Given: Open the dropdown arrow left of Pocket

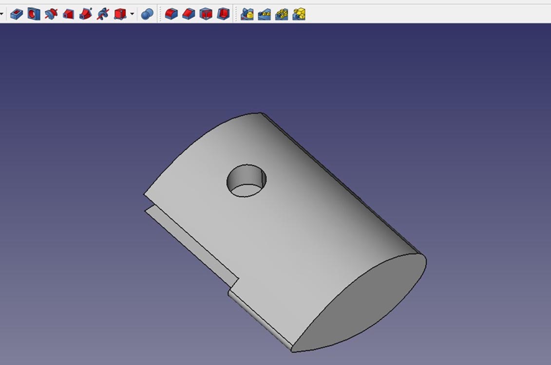Looking at the screenshot, I should pos(2,14).
